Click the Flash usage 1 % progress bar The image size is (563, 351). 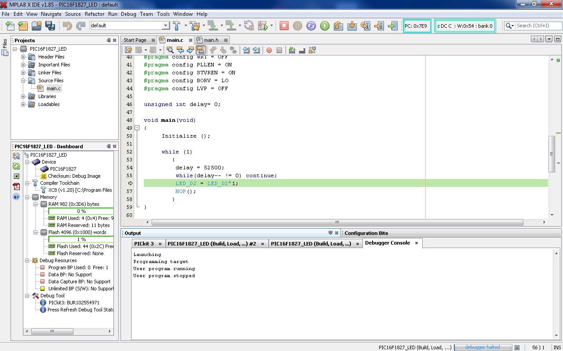81,239
